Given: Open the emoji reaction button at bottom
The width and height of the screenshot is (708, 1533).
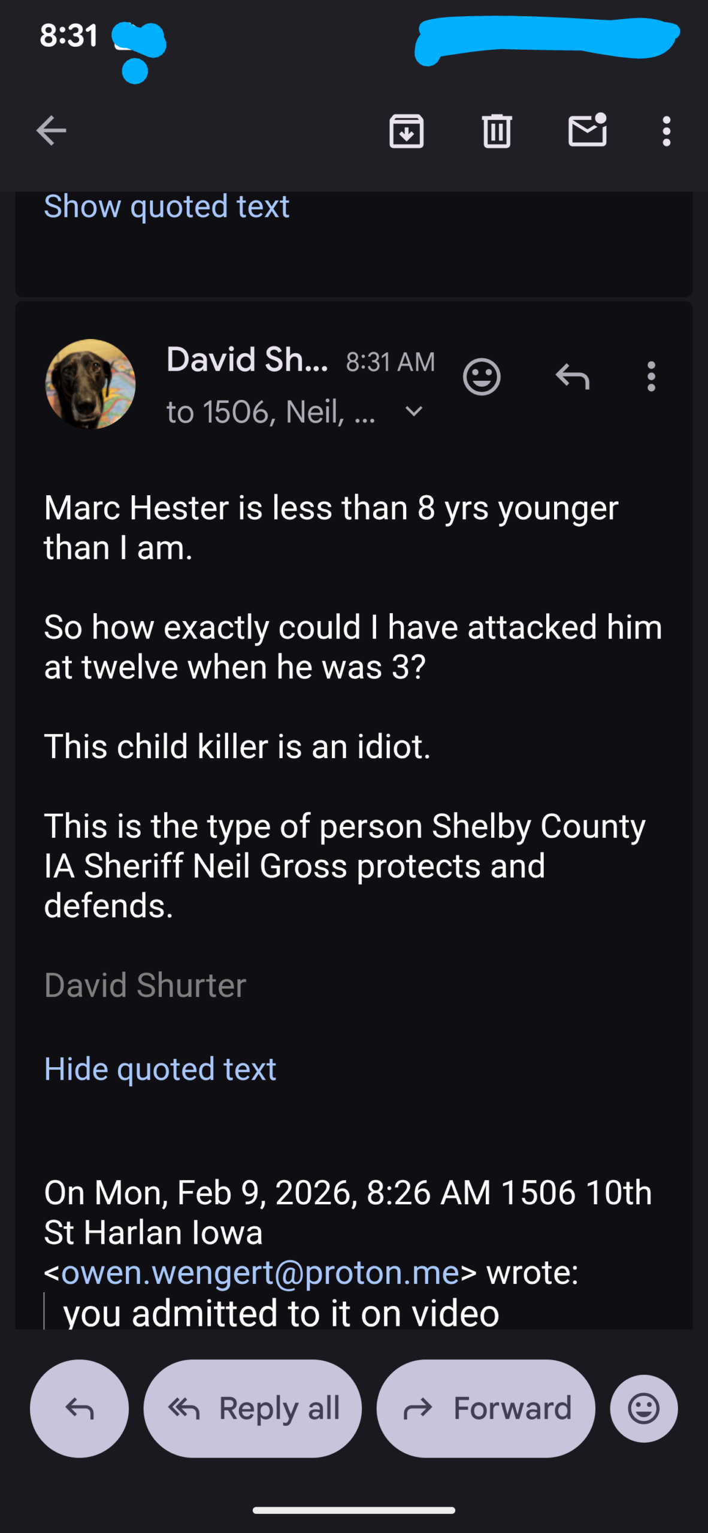Looking at the screenshot, I should pyautogui.click(x=644, y=1408).
